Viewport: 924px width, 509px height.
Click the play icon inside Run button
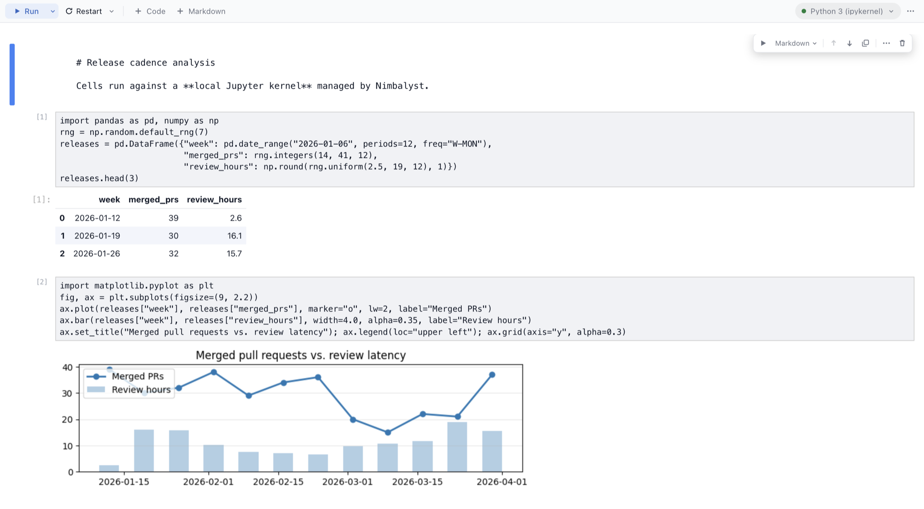coord(17,11)
